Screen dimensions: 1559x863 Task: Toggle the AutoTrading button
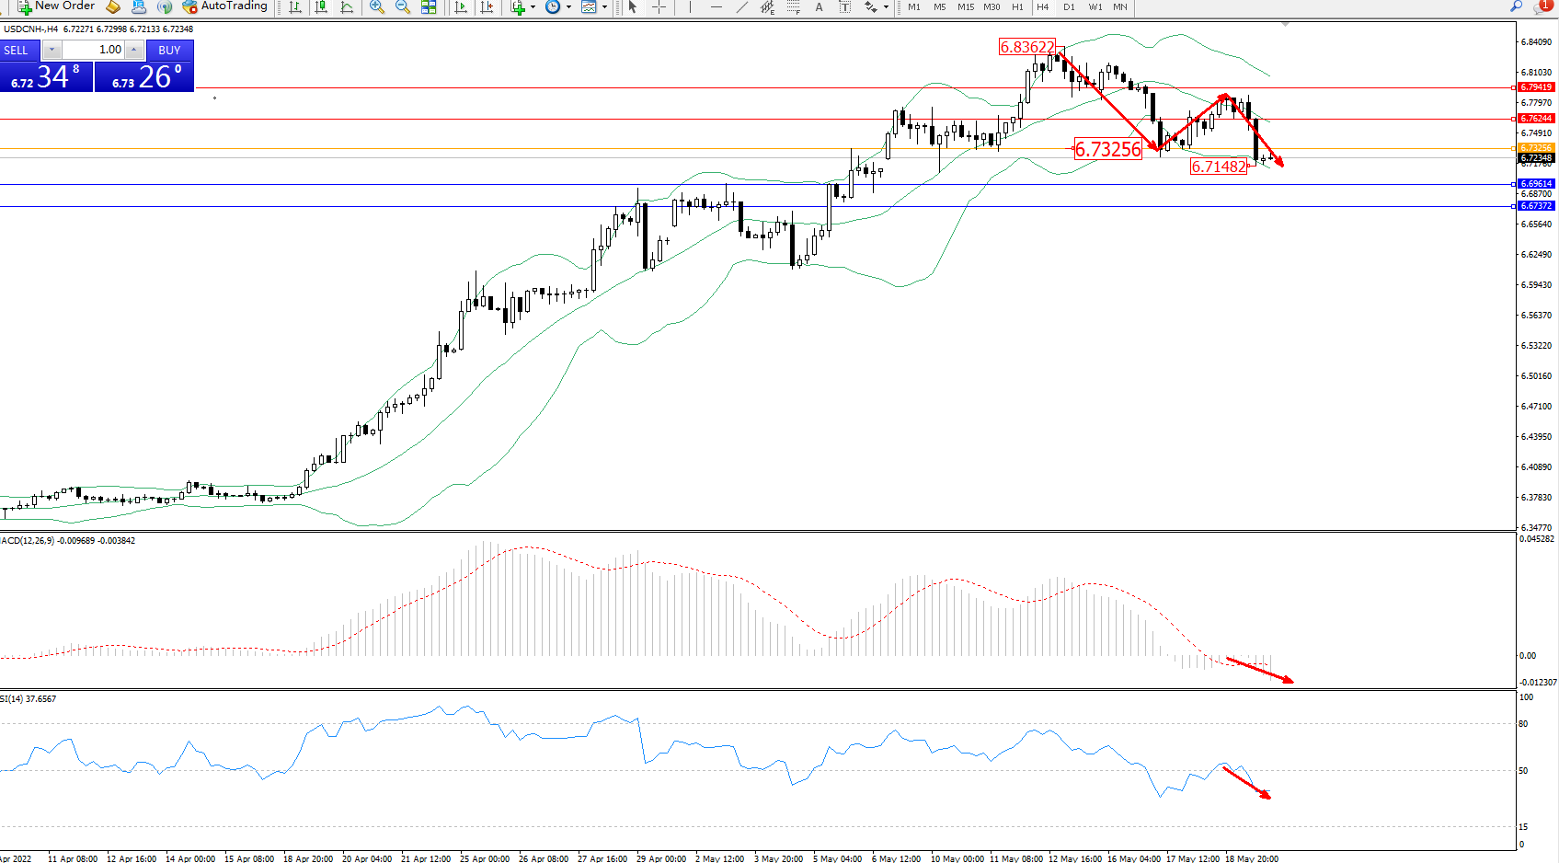pos(224,6)
